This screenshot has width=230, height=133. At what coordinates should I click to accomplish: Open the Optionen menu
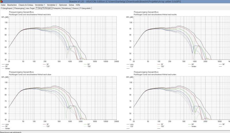(63, 5)
